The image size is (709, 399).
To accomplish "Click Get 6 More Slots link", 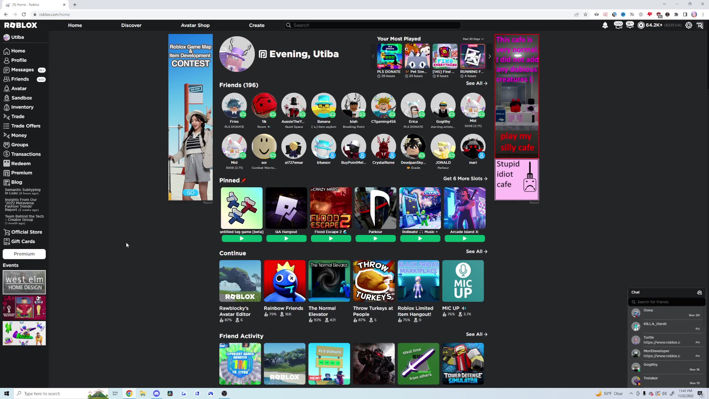I will coord(465,178).
